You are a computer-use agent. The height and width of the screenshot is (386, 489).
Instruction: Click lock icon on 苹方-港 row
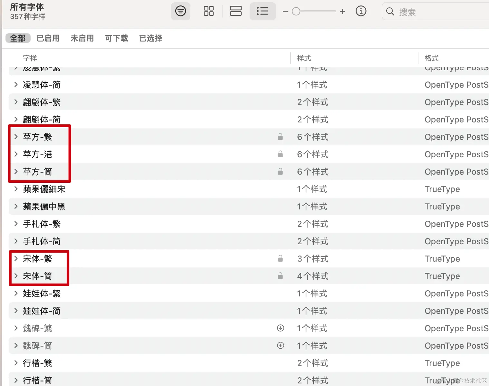pos(280,154)
